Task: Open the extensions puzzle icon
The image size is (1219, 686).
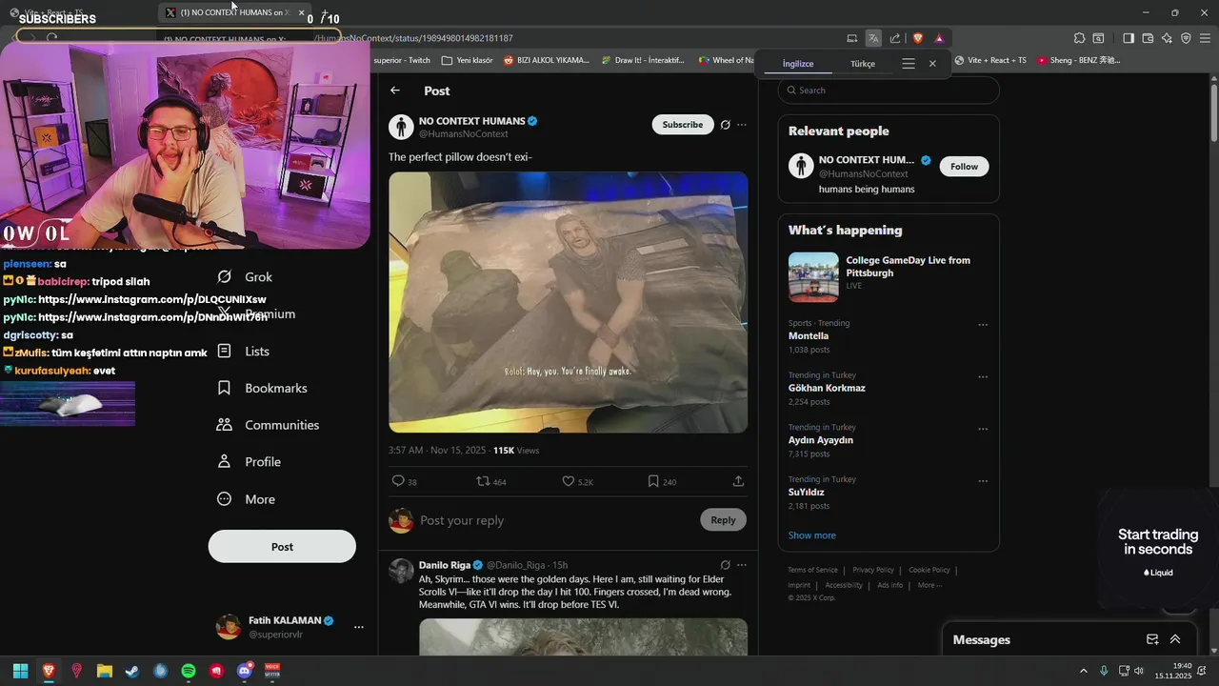Action: 1079,38
